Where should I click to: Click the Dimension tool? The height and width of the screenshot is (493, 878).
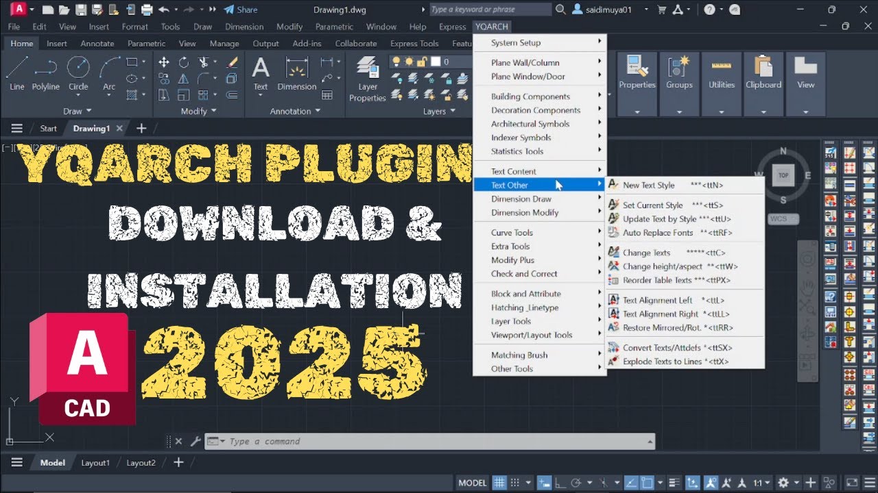coord(296,73)
